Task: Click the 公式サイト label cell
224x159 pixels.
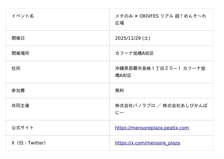Action: click(23, 128)
